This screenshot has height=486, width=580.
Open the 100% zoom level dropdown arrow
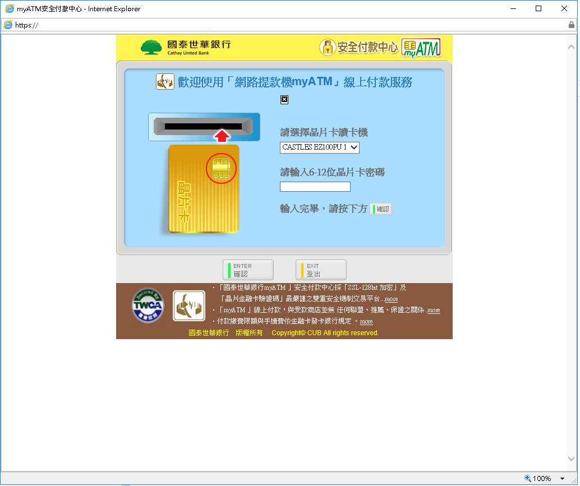[x=562, y=479]
